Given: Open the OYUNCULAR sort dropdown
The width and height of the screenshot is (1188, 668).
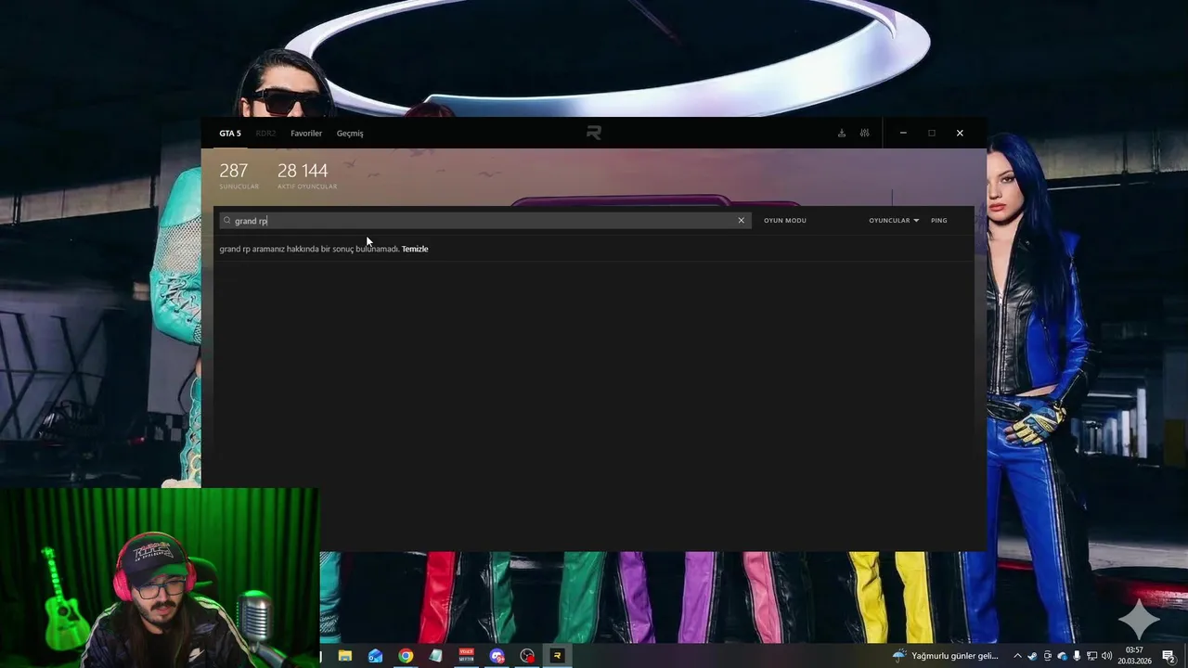Looking at the screenshot, I should pos(894,221).
